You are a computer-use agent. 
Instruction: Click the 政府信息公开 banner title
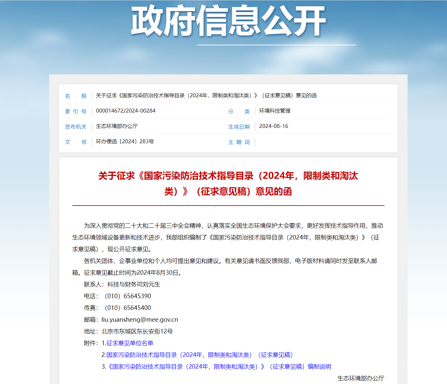[x=228, y=21]
